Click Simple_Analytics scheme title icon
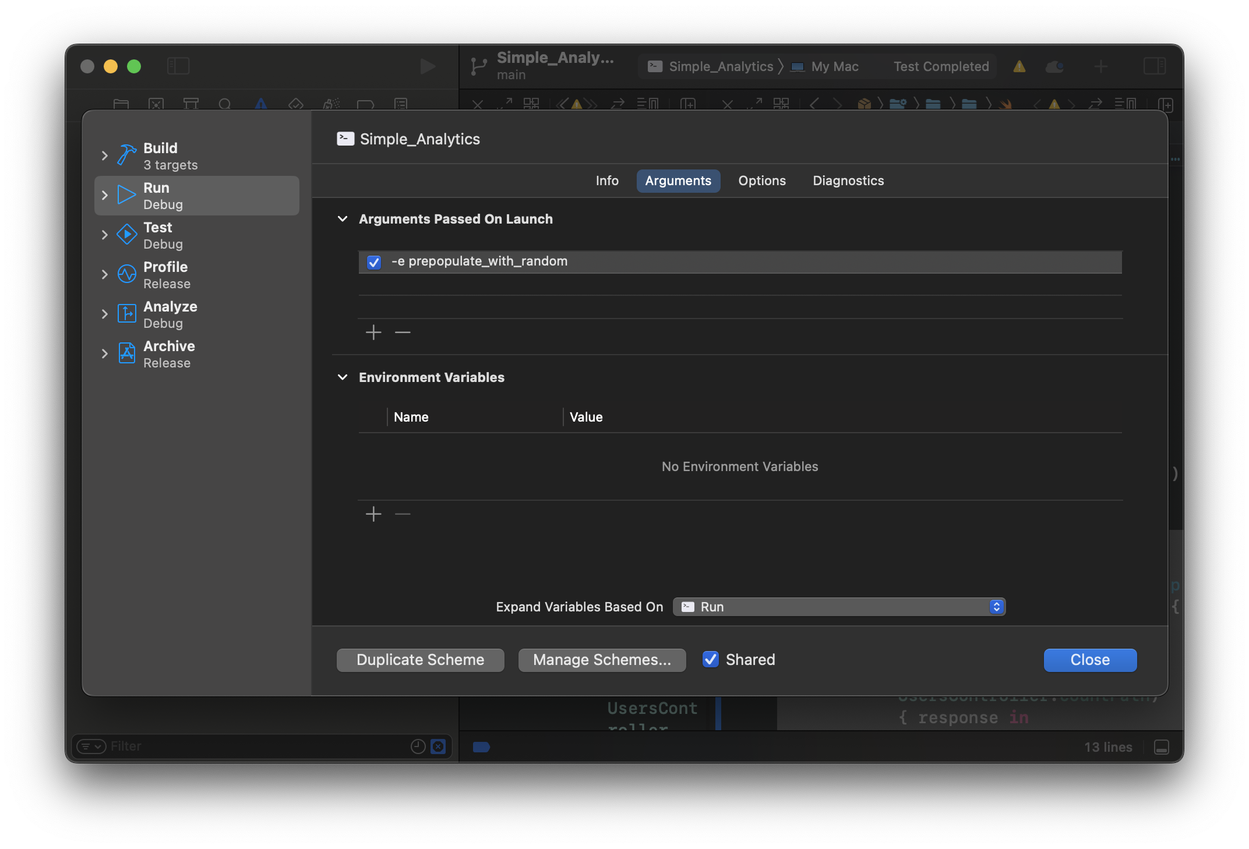1249x849 pixels. [345, 139]
